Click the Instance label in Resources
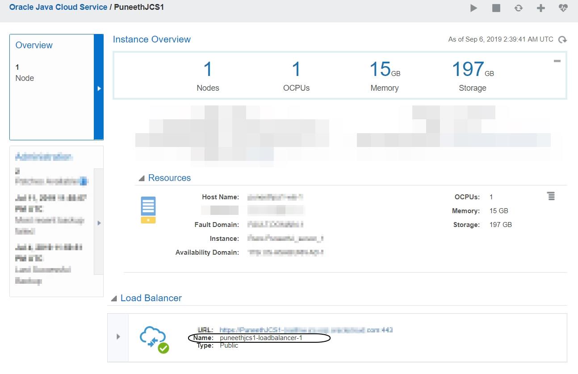This screenshot has width=578, height=374. (225, 239)
